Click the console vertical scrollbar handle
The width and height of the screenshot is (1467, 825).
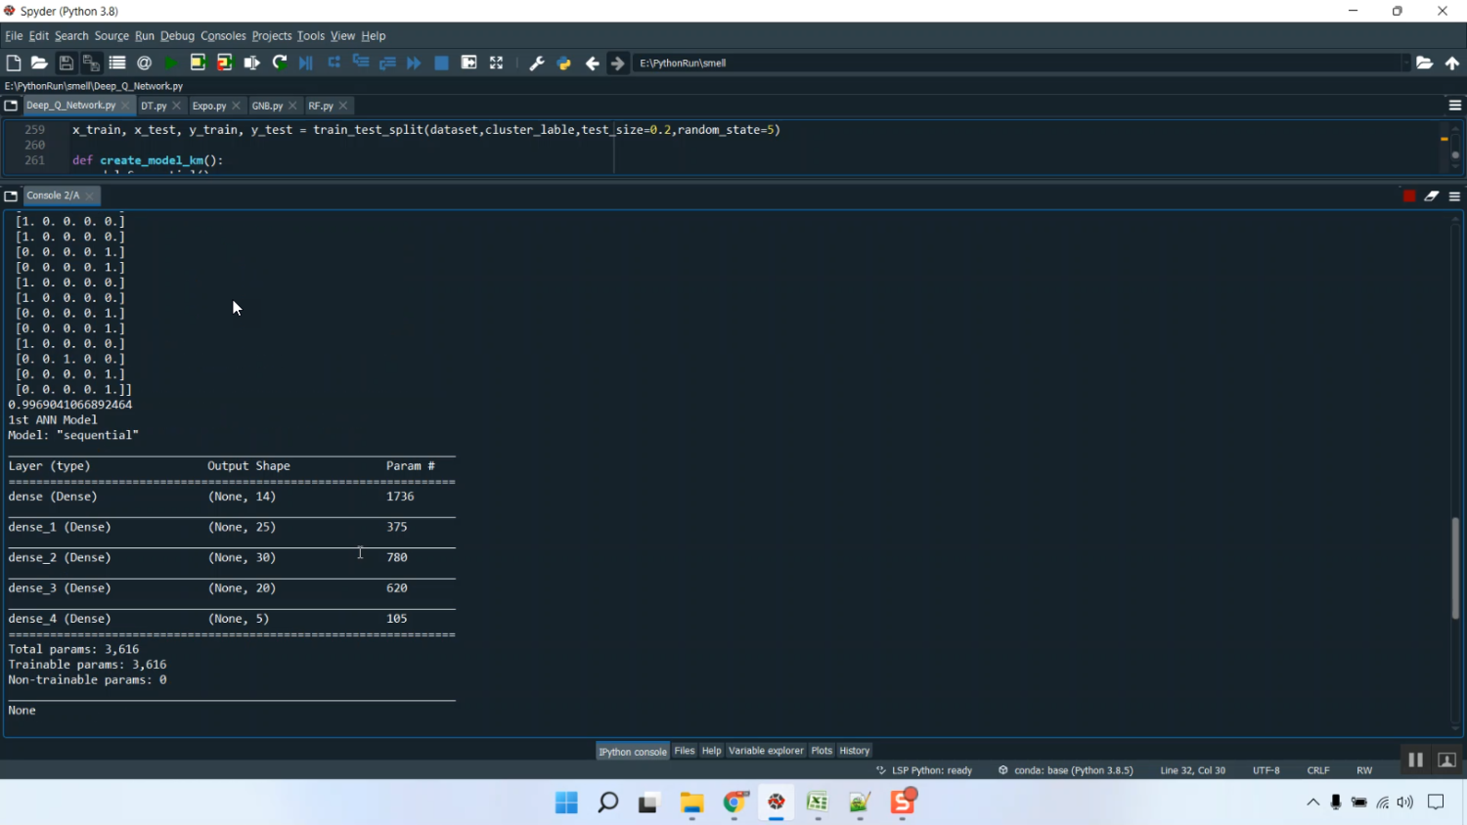pos(1455,567)
